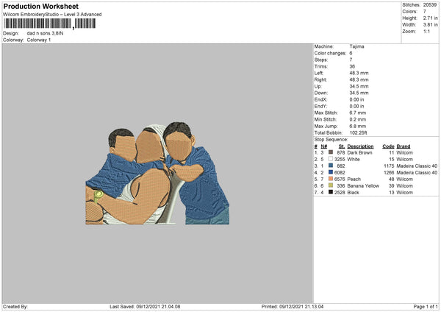
Task: Click the Zoom value 1:1
Action: point(426,31)
